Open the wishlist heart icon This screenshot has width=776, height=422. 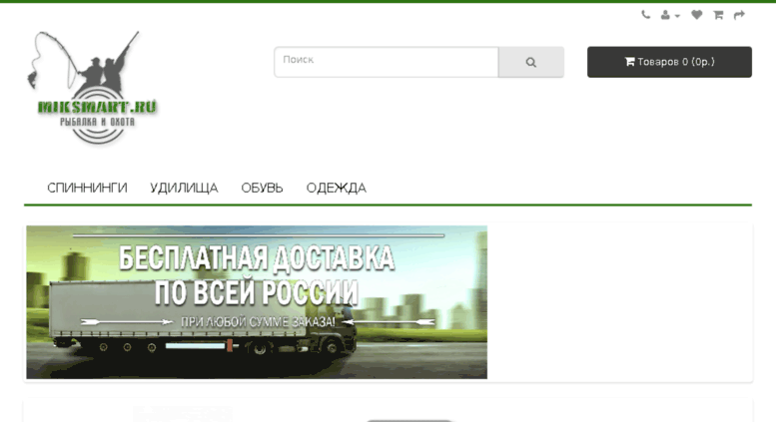pos(697,15)
